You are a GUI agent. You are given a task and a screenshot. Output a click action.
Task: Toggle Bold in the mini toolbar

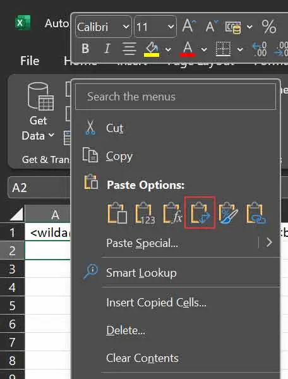[x=85, y=49]
